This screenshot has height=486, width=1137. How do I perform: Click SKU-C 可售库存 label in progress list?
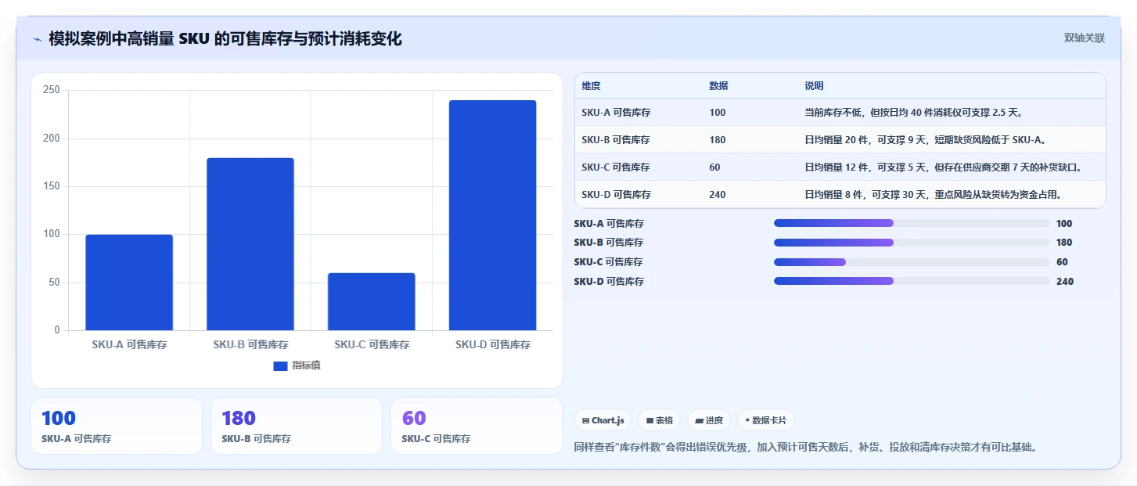(609, 262)
